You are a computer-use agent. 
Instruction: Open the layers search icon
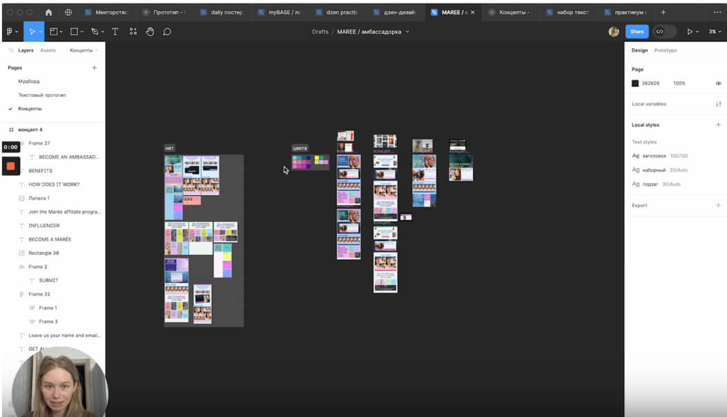click(10, 50)
